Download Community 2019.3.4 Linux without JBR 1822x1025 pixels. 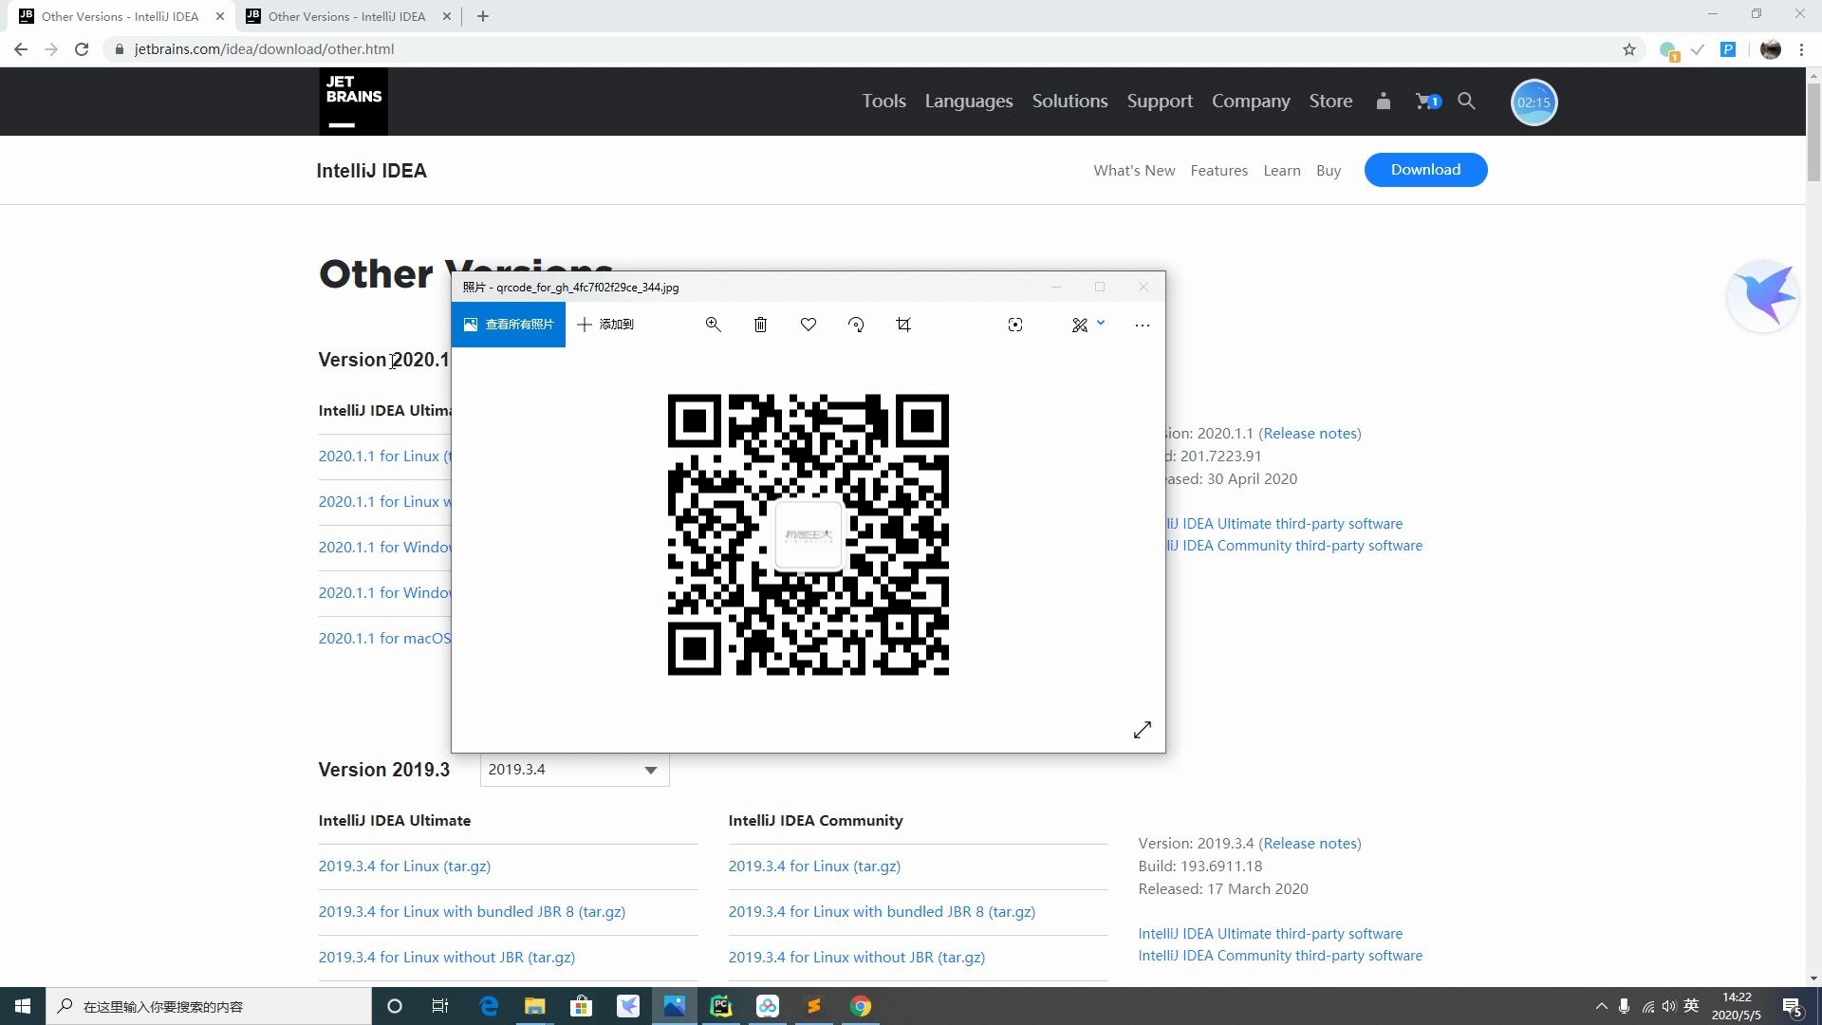pyautogui.click(x=856, y=957)
